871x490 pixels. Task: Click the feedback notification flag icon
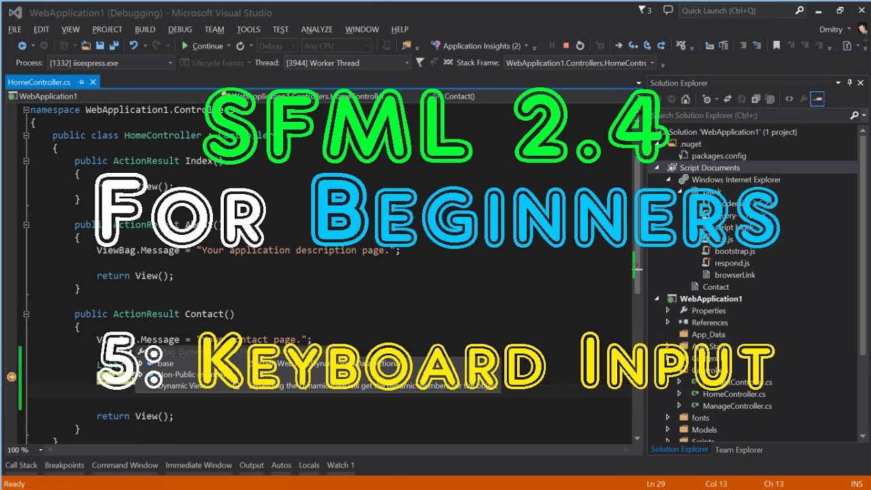(x=668, y=10)
